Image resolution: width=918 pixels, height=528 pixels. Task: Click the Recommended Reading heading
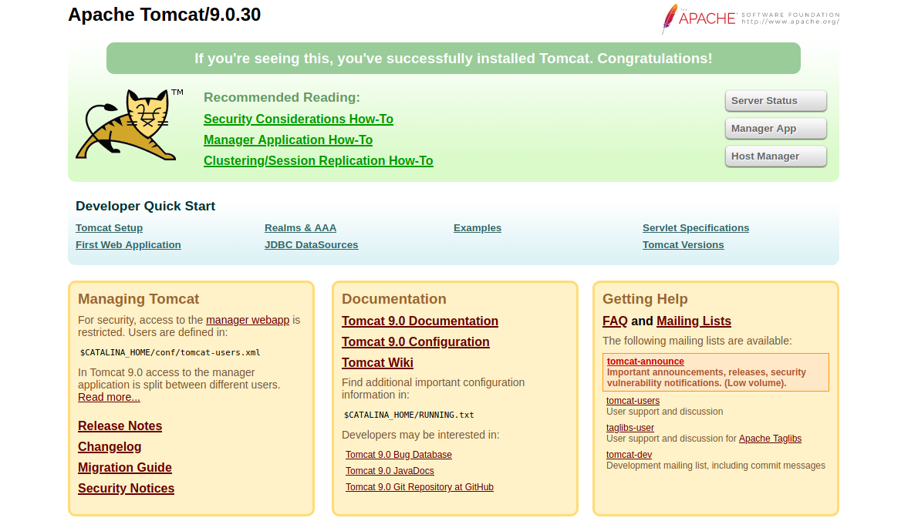282,98
